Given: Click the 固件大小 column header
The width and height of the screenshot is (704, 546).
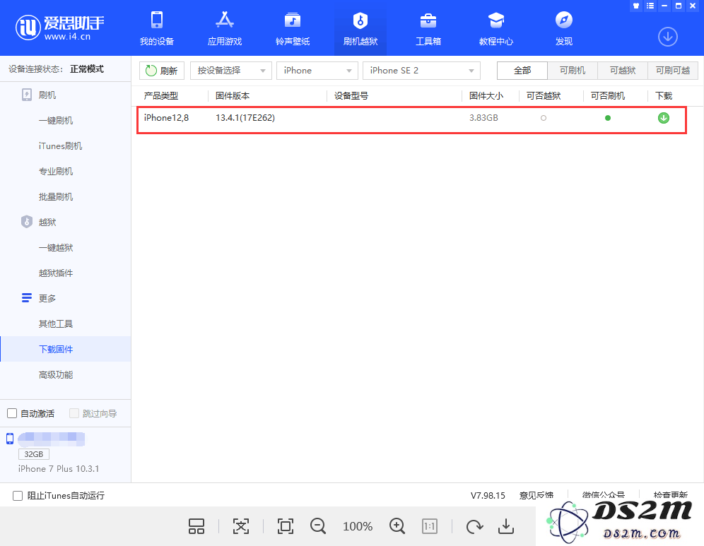Looking at the screenshot, I should (x=486, y=95).
